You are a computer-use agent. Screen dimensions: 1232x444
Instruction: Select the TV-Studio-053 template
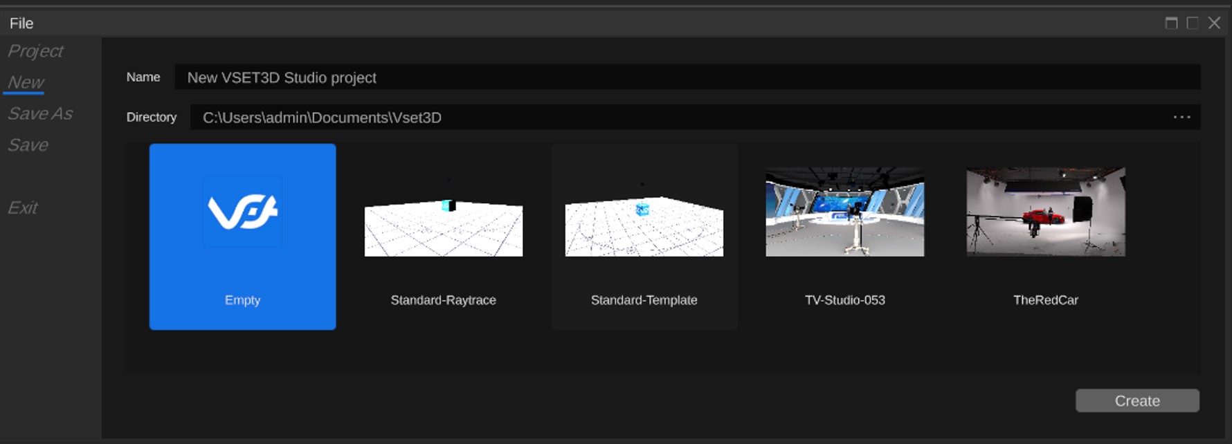[844, 237]
